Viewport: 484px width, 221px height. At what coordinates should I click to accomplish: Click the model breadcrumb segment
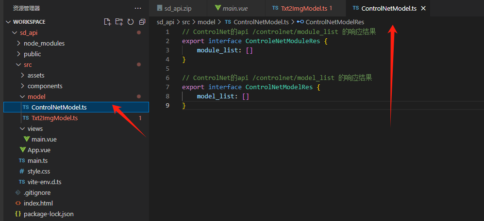pos(206,22)
